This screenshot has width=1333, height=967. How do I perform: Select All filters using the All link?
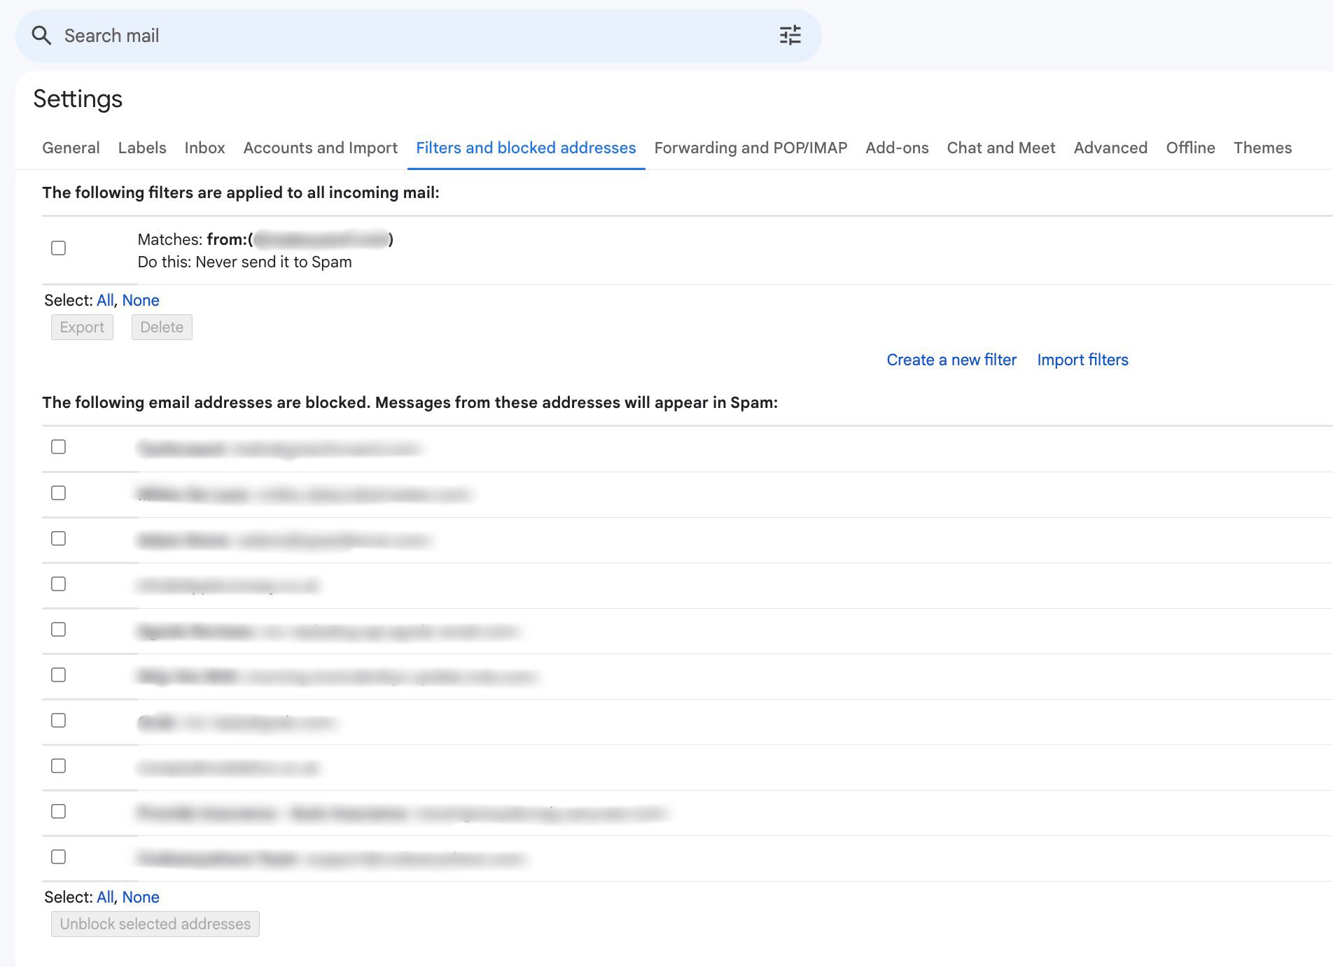104,300
